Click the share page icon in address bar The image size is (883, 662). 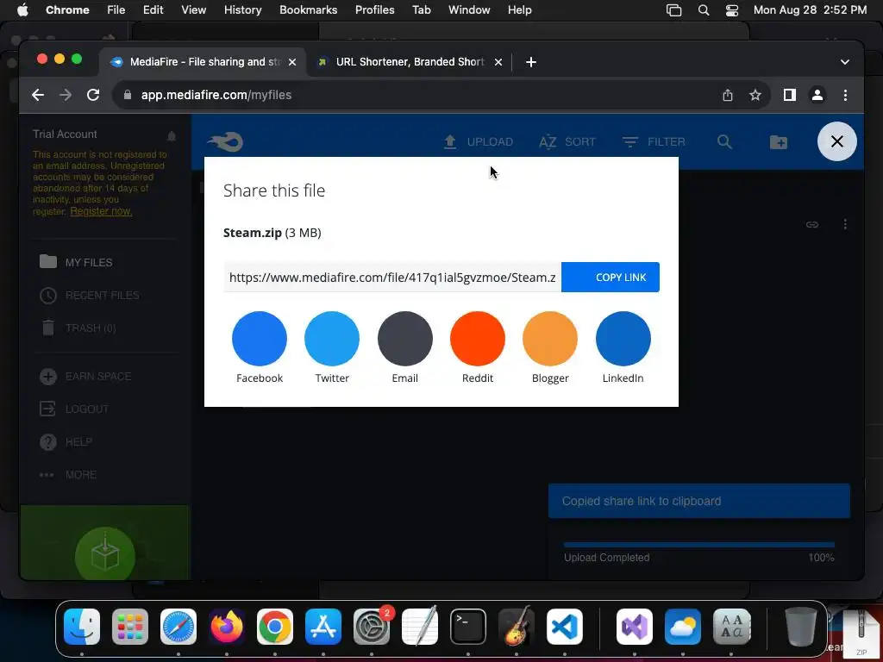point(728,95)
